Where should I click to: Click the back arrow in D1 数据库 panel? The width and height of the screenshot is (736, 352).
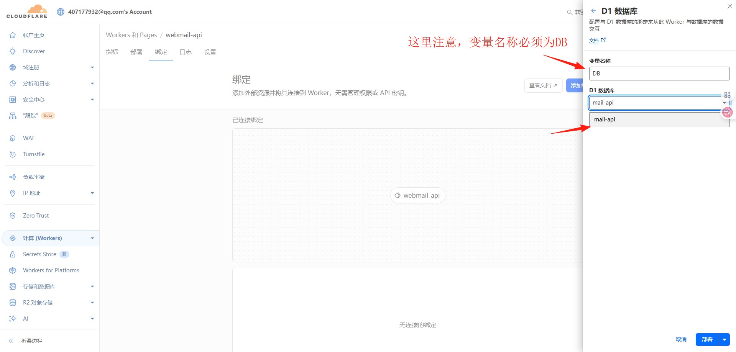pos(593,11)
